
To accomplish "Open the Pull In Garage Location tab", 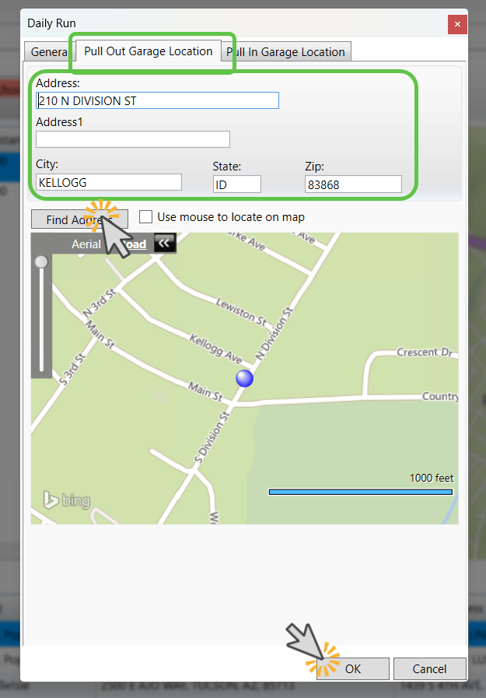I will click(x=285, y=52).
